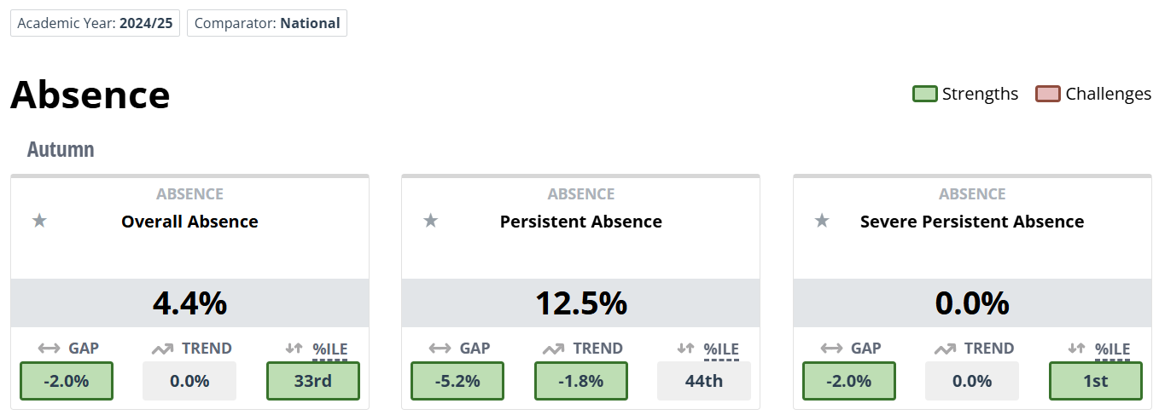Viewport: 1159px width, 415px height.
Task: Open the Academic Year 2024/25 filter
Action: tap(95, 23)
